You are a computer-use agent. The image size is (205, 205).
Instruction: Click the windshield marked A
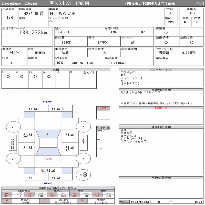[48, 134]
